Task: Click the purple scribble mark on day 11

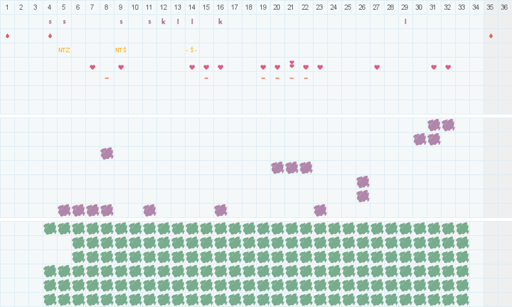Action: [x=149, y=210]
